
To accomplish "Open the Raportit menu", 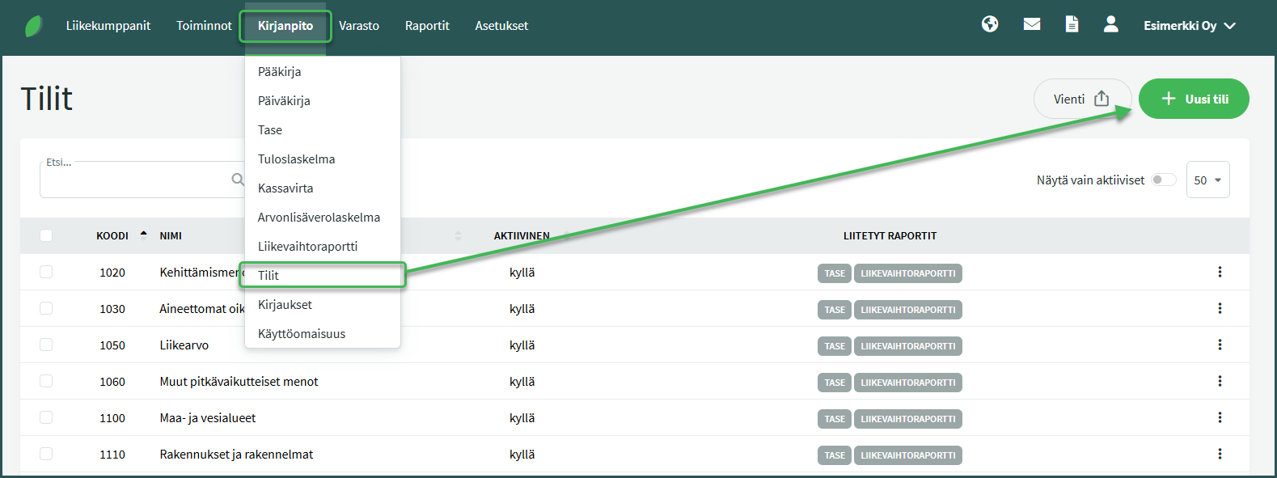I will (427, 26).
